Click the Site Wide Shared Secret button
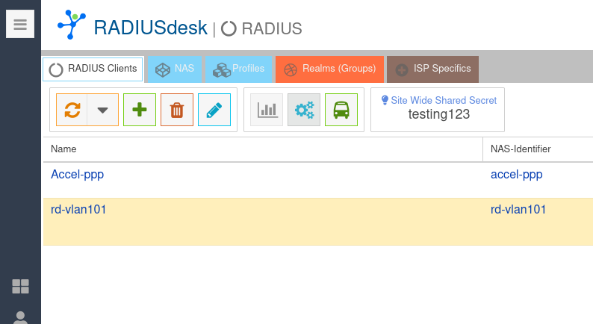Viewport: 593px width, 324px height. (438, 109)
